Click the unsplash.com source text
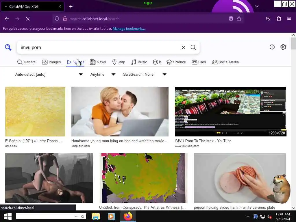Viewport: 296px width, 222px height. (81, 146)
